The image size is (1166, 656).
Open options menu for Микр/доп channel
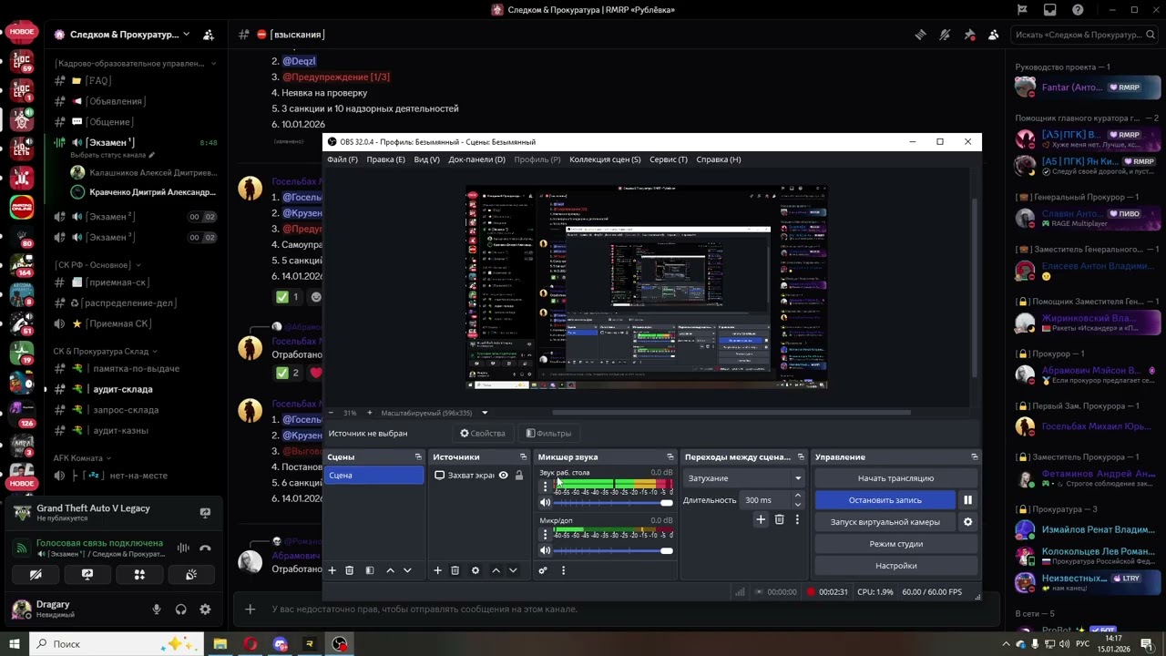click(x=545, y=535)
